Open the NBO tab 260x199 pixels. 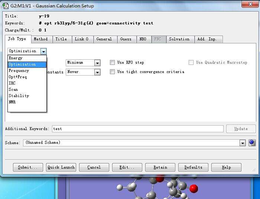(x=144, y=39)
